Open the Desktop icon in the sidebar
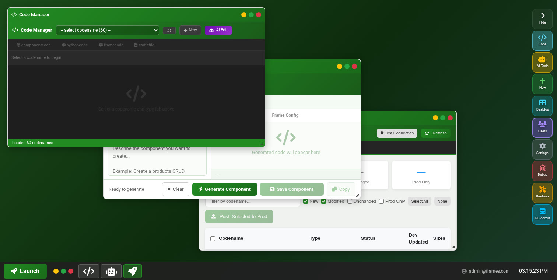 click(x=542, y=106)
